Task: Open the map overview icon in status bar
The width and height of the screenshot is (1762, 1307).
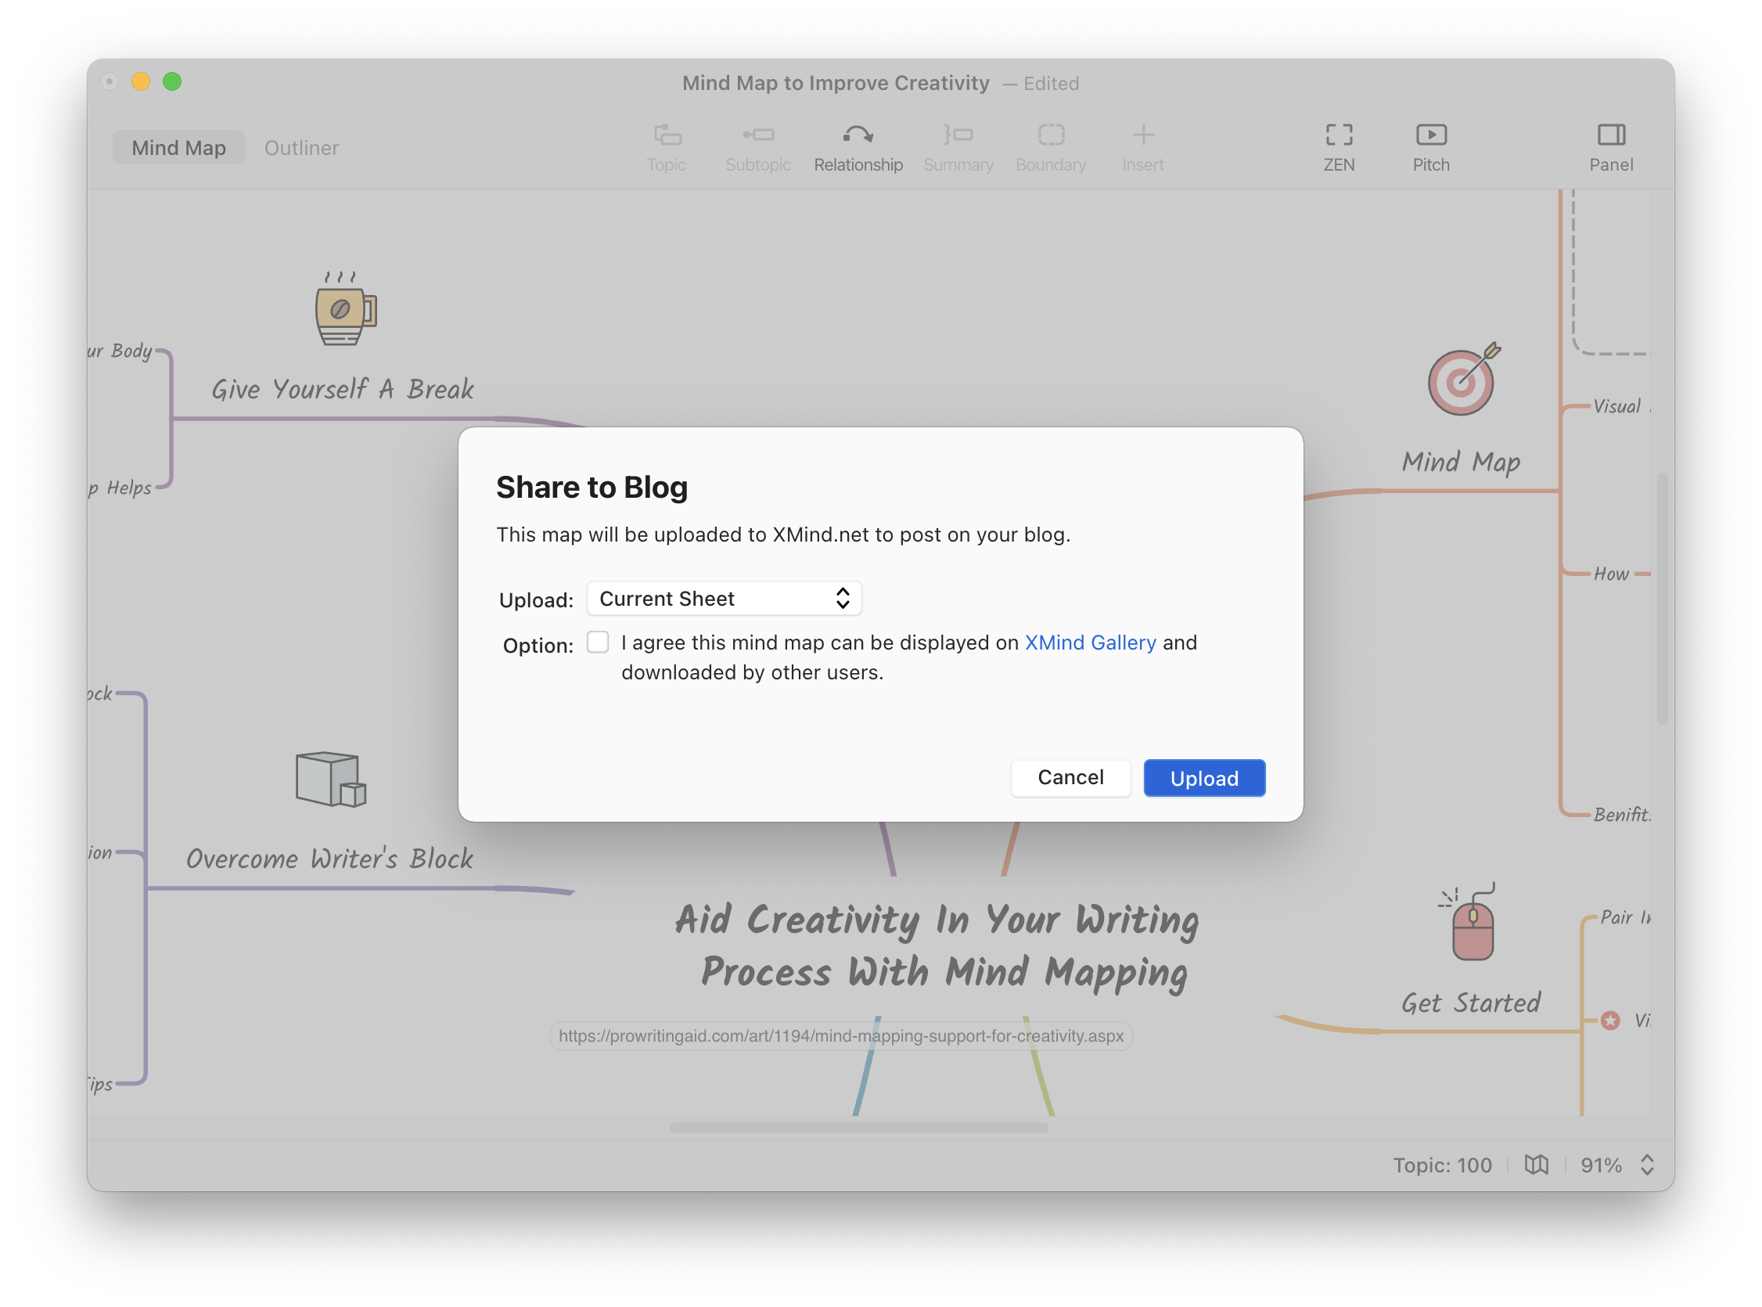Action: (x=1537, y=1165)
